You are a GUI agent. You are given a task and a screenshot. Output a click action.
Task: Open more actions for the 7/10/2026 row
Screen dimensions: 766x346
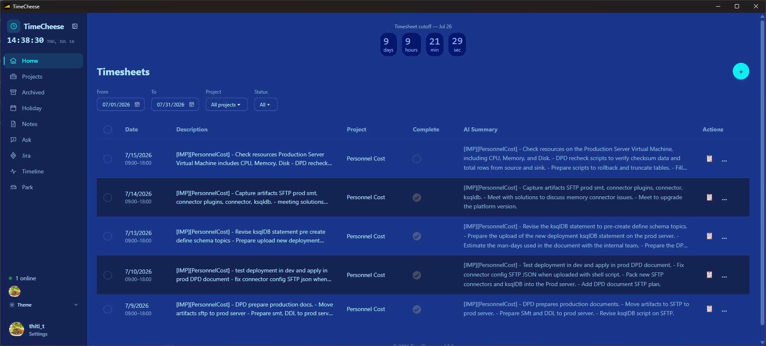click(724, 277)
